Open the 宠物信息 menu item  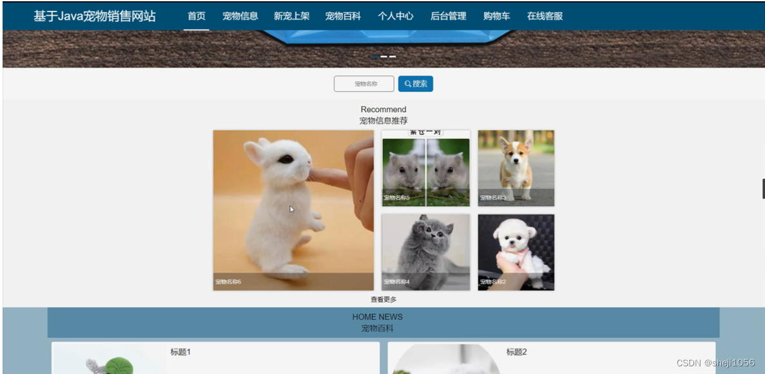[240, 16]
